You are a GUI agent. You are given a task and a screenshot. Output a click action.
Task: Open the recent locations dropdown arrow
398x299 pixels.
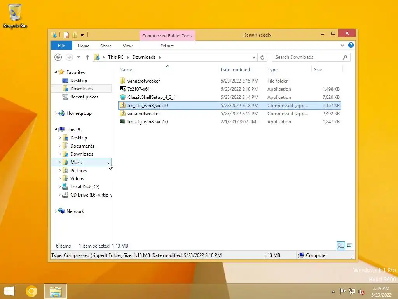click(79, 57)
